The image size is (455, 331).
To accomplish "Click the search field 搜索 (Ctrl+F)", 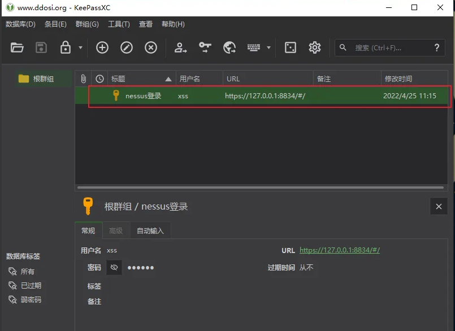I will coord(389,47).
